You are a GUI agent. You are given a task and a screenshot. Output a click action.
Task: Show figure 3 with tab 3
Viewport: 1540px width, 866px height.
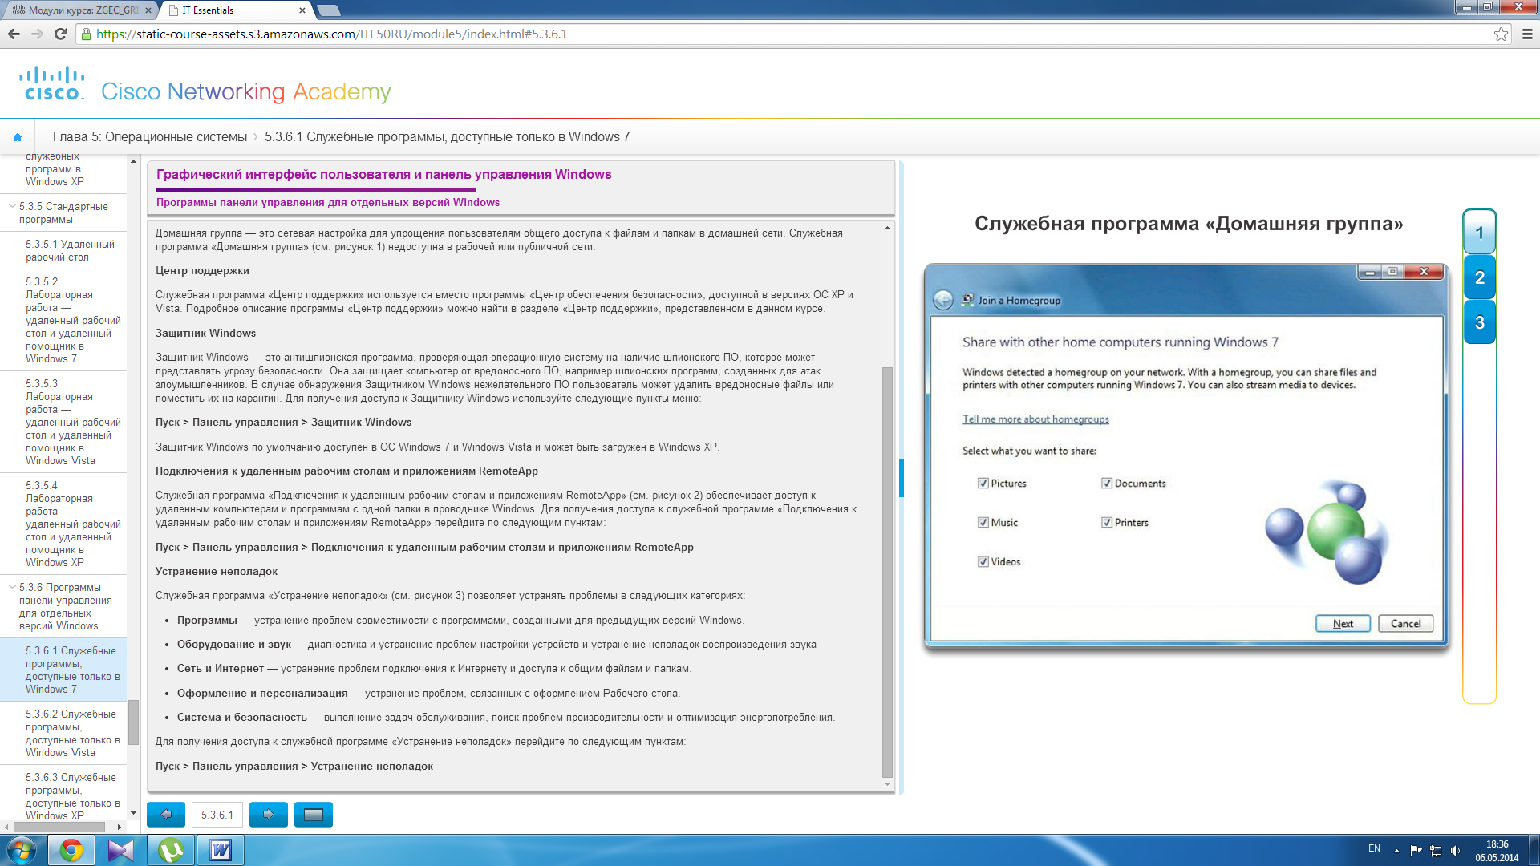coord(1479,322)
